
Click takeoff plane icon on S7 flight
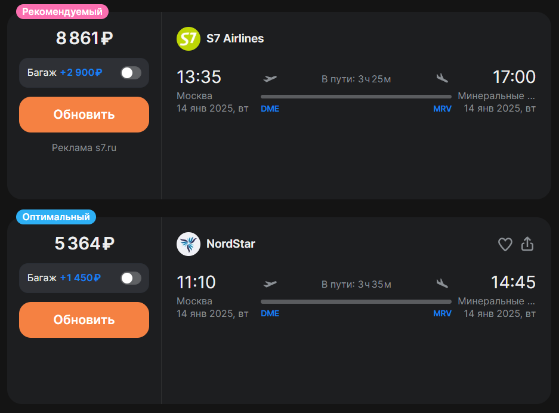coord(270,78)
